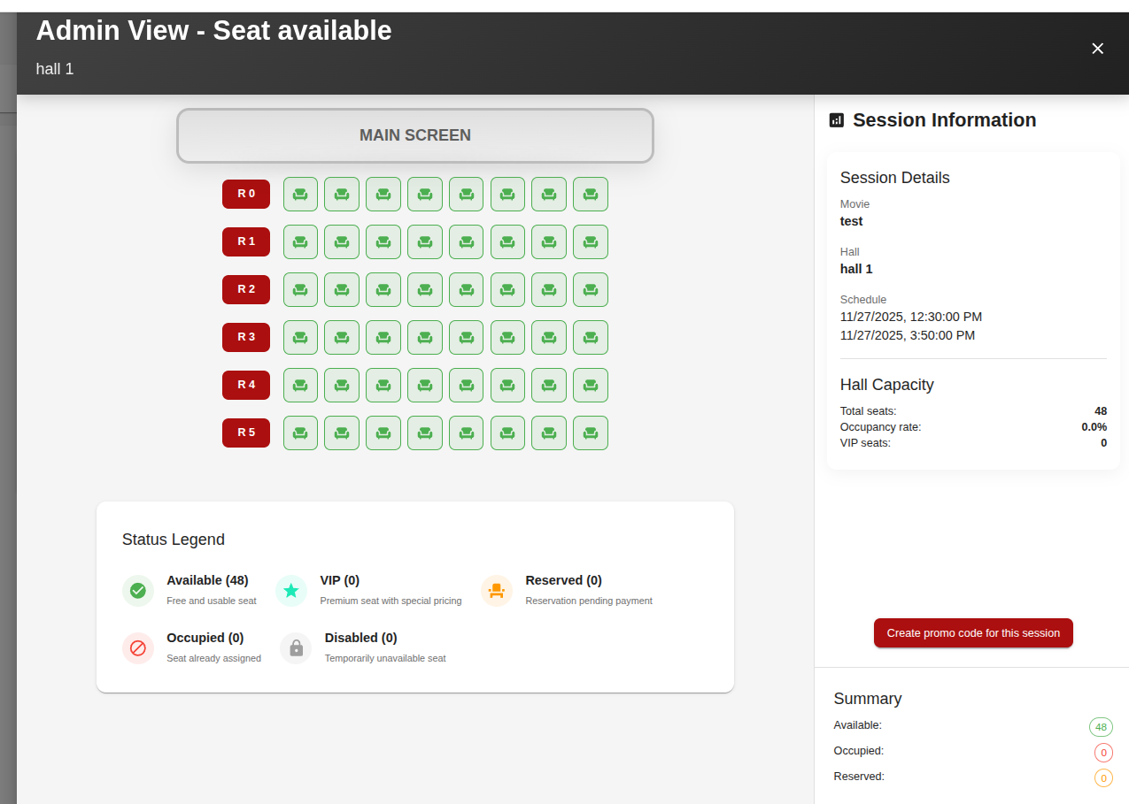Click the Occupied red prohibited legend icon
1129x804 pixels.
[x=138, y=648]
